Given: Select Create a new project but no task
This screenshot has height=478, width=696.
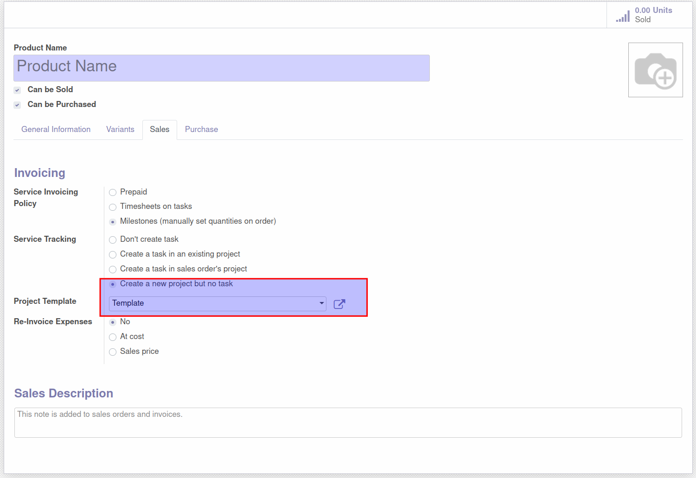Looking at the screenshot, I should point(113,284).
